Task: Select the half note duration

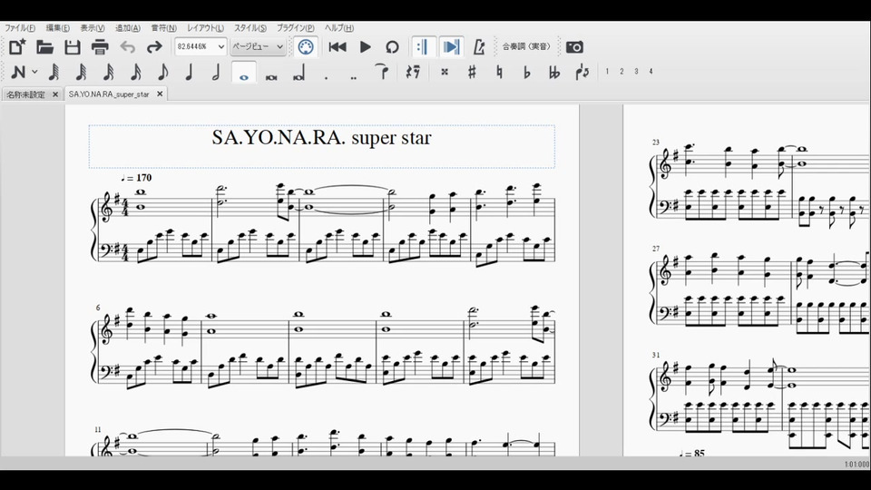Action: [217, 72]
